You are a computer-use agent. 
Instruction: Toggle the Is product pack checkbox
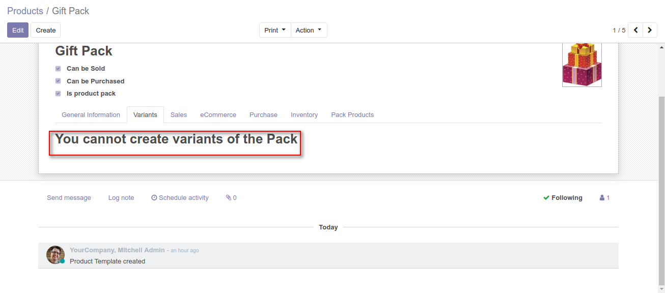pyautogui.click(x=58, y=94)
